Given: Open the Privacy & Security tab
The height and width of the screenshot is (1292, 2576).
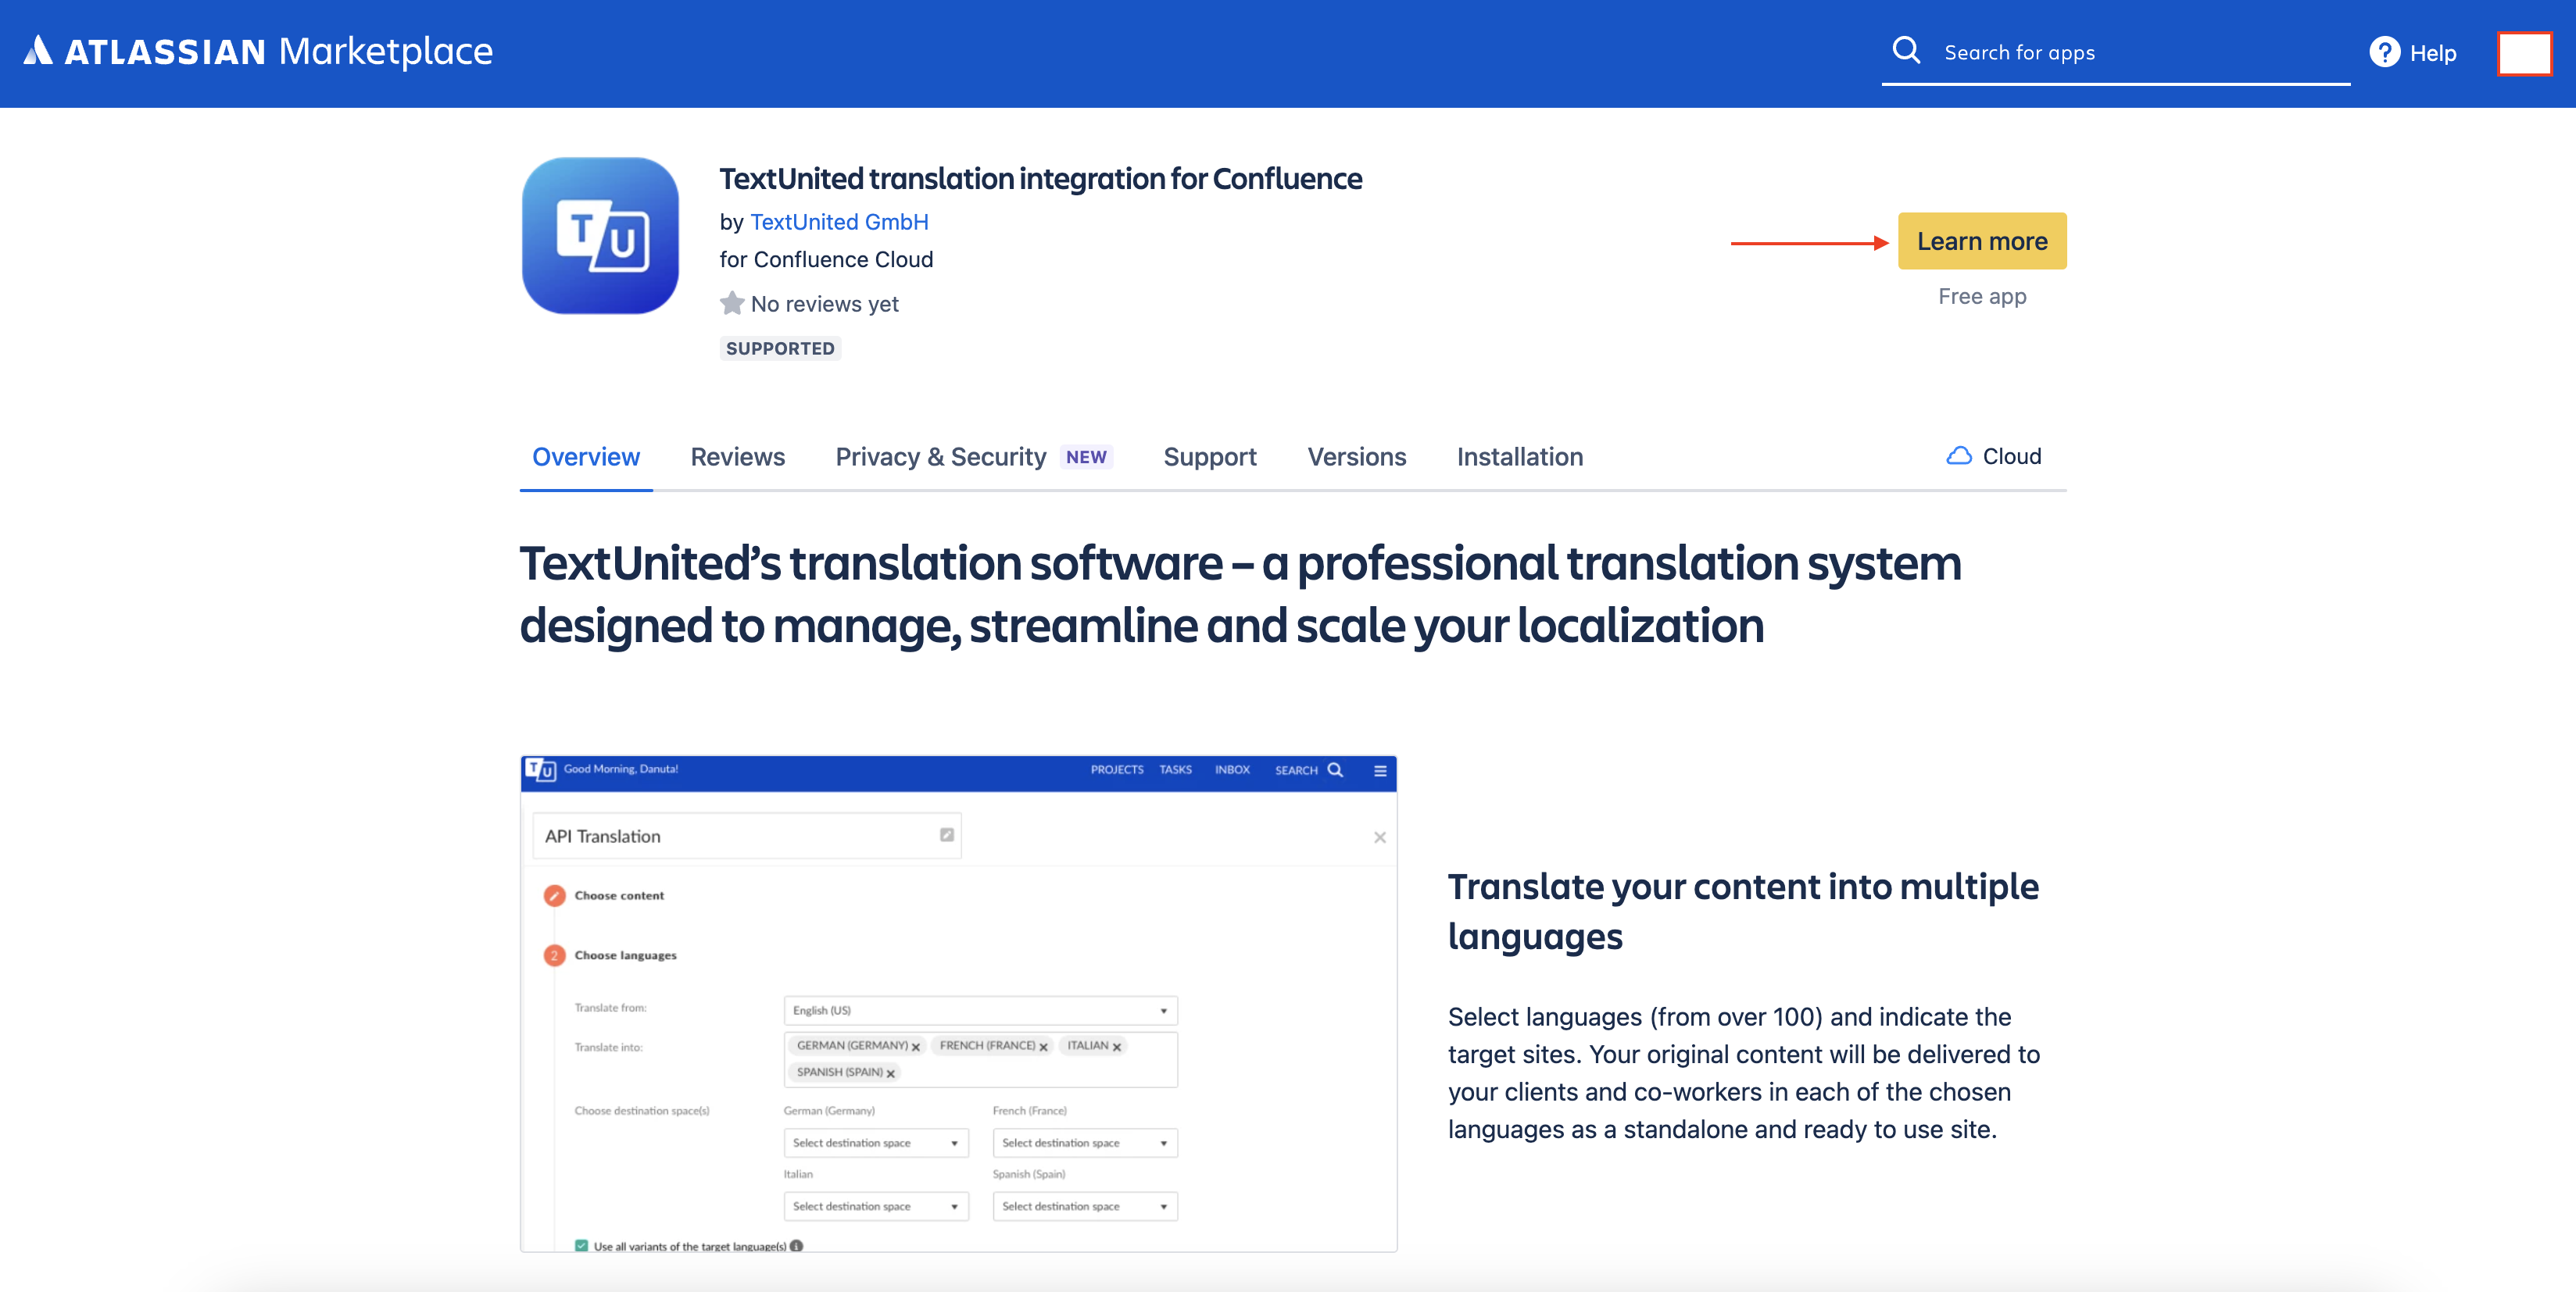Looking at the screenshot, I should [x=940, y=457].
